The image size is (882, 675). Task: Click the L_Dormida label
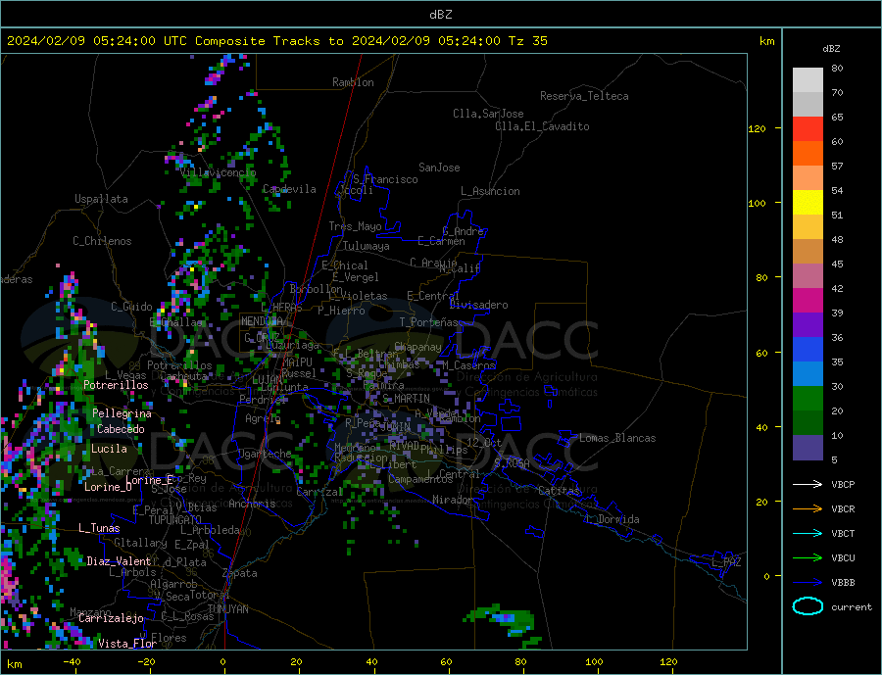[612, 519]
